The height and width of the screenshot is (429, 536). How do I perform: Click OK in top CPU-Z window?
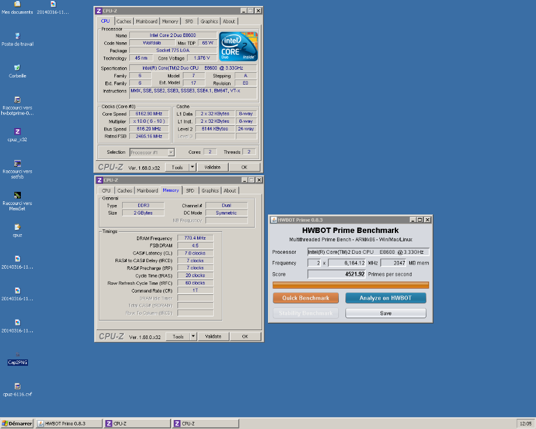coord(244,167)
